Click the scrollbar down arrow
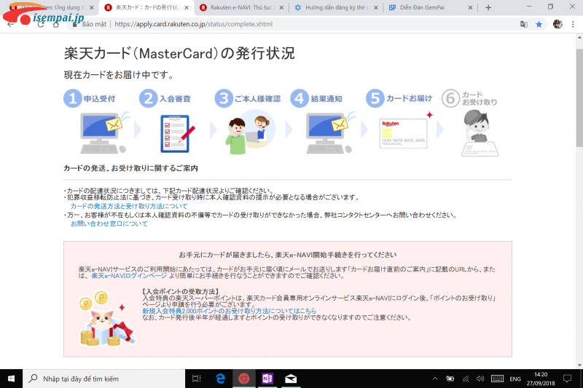583x388 pixels. point(579,365)
